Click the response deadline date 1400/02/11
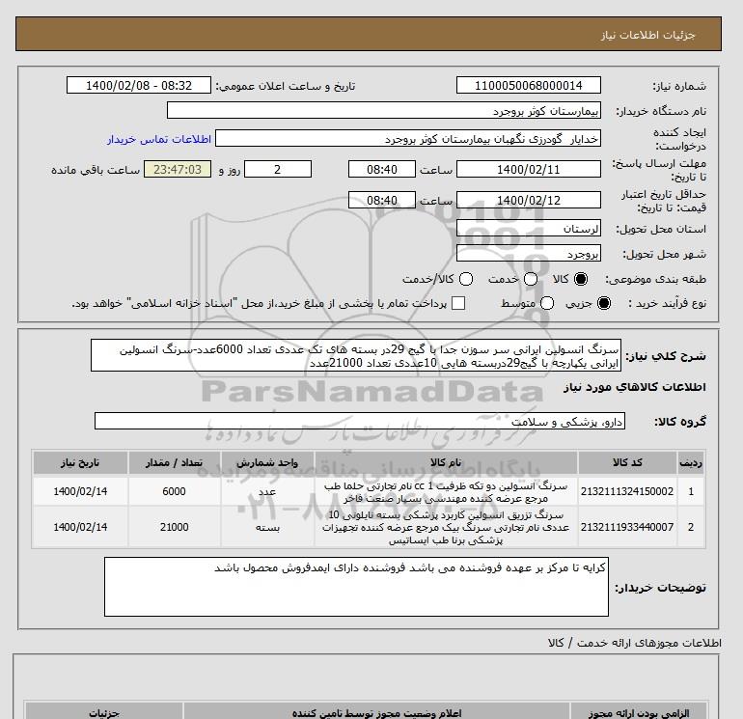 [529, 169]
